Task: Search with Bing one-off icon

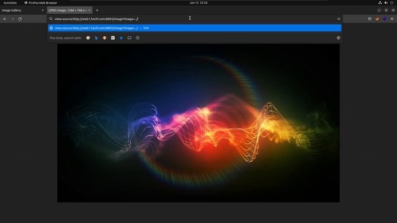Action: [96, 38]
